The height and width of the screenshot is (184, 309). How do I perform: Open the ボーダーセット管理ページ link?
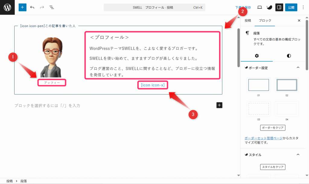click(263, 138)
